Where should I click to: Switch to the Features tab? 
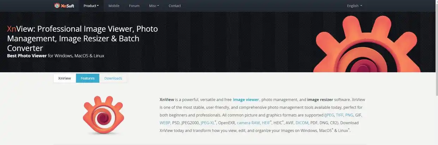87,78
